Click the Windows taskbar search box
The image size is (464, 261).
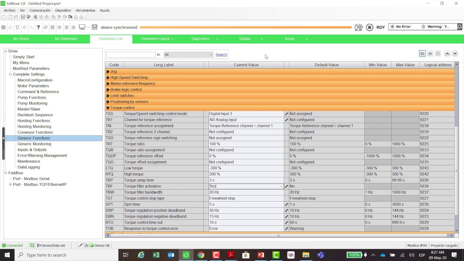[x=66, y=255]
